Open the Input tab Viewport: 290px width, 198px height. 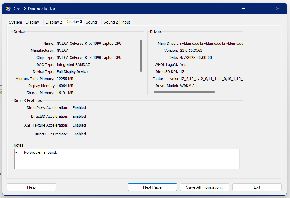tap(125, 22)
